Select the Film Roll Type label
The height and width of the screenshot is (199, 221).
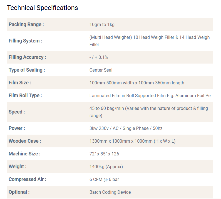25,95
